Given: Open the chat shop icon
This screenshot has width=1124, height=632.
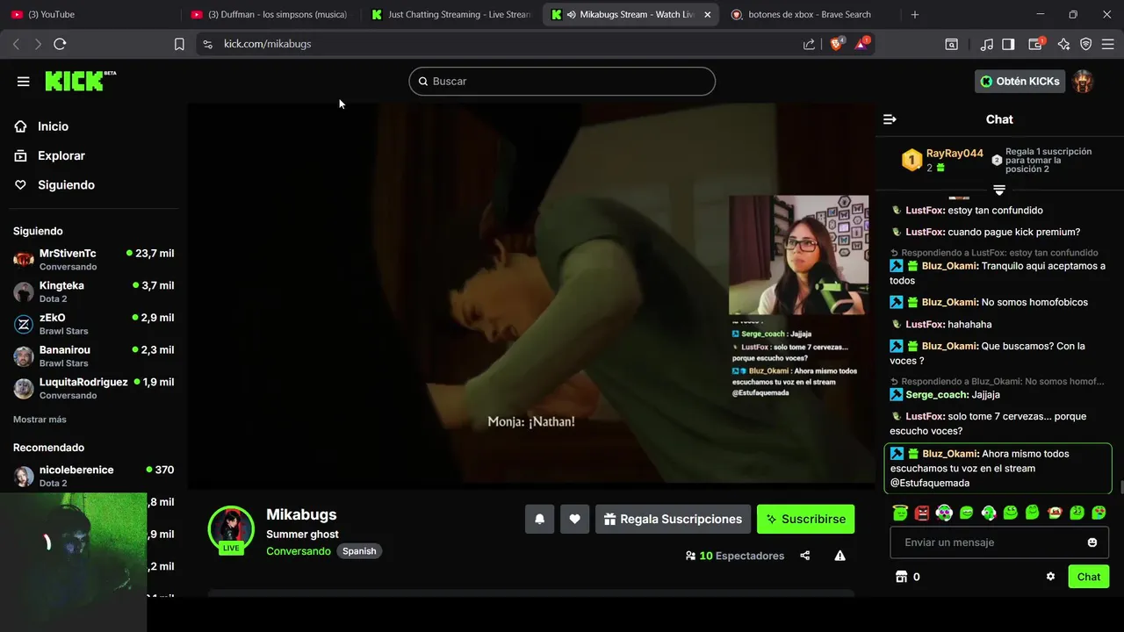Looking at the screenshot, I should [900, 577].
